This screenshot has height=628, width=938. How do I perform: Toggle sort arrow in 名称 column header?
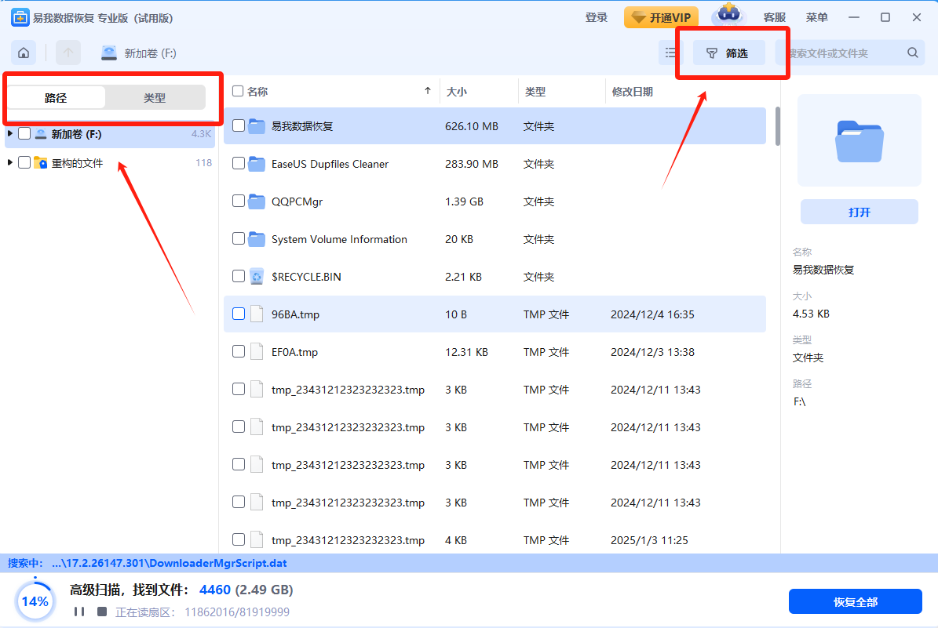click(427, 92)
